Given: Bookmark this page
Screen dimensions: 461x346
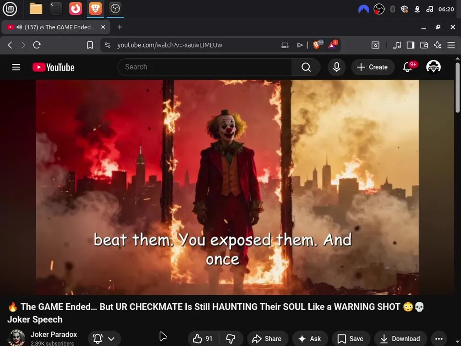Looking at the screenshot, I should 90,45.
